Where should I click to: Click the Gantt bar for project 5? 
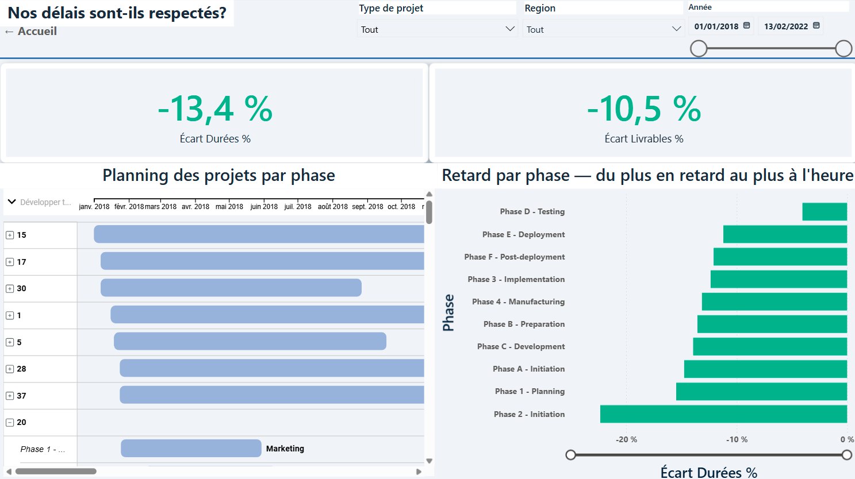(x=250, y=341)
